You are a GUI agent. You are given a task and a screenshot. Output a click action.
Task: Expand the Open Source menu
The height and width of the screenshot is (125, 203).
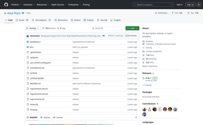tap(59, 5)
